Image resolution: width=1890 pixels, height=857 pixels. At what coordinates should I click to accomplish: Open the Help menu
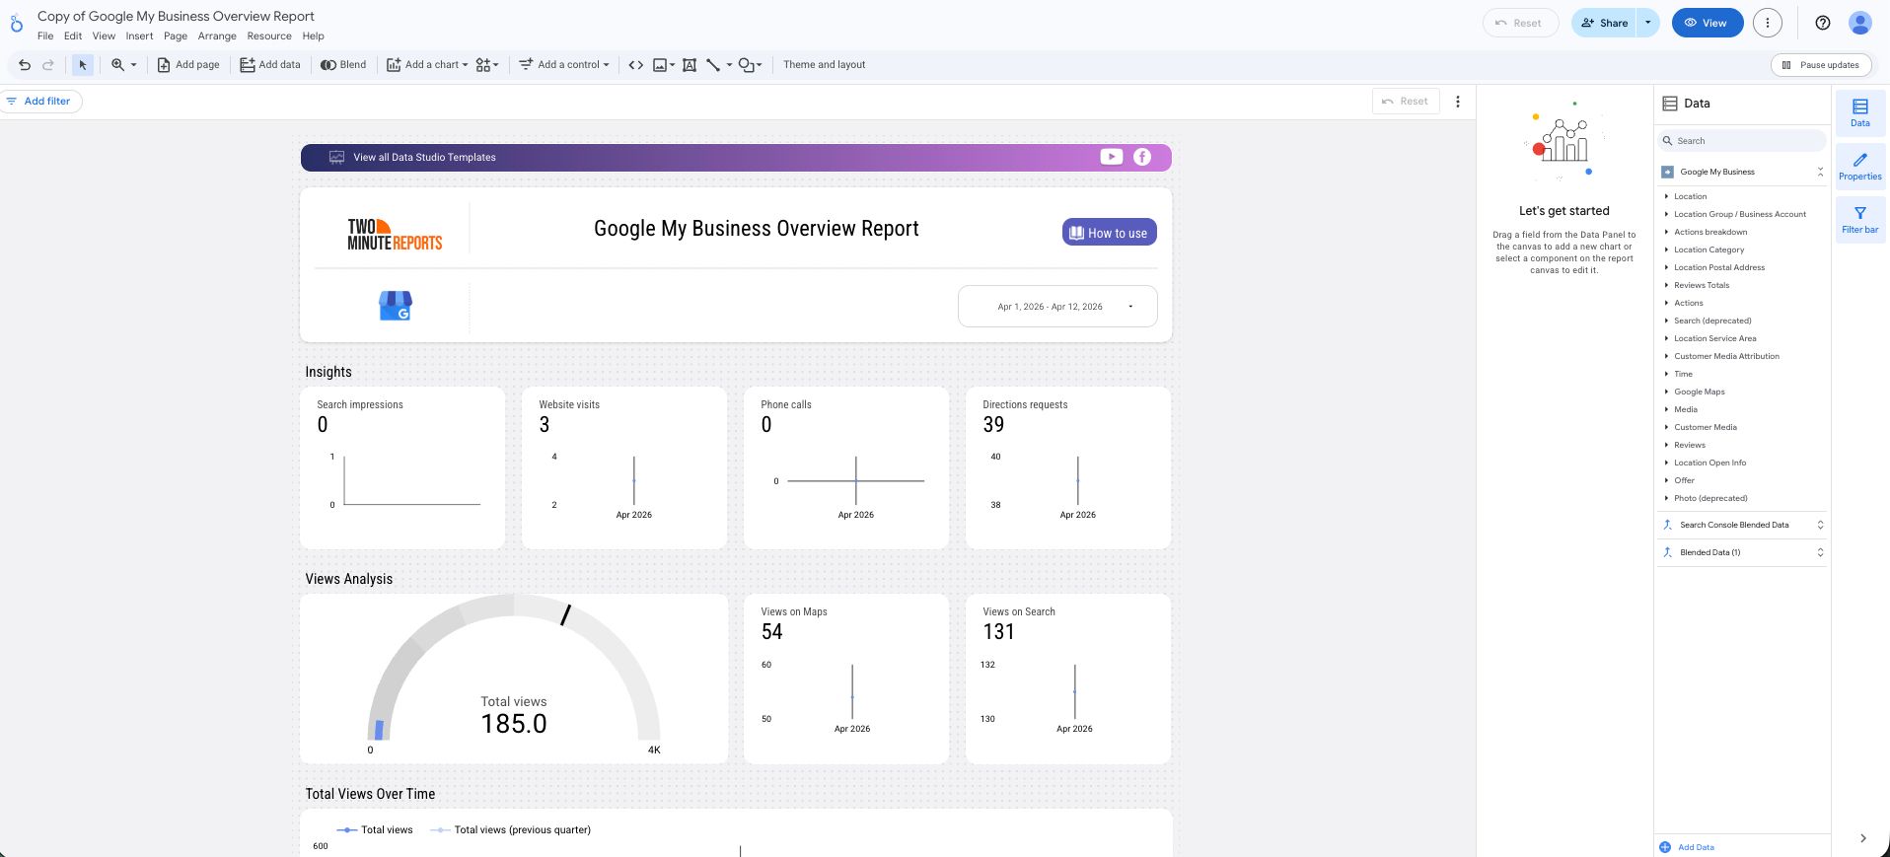pos(313,36)
